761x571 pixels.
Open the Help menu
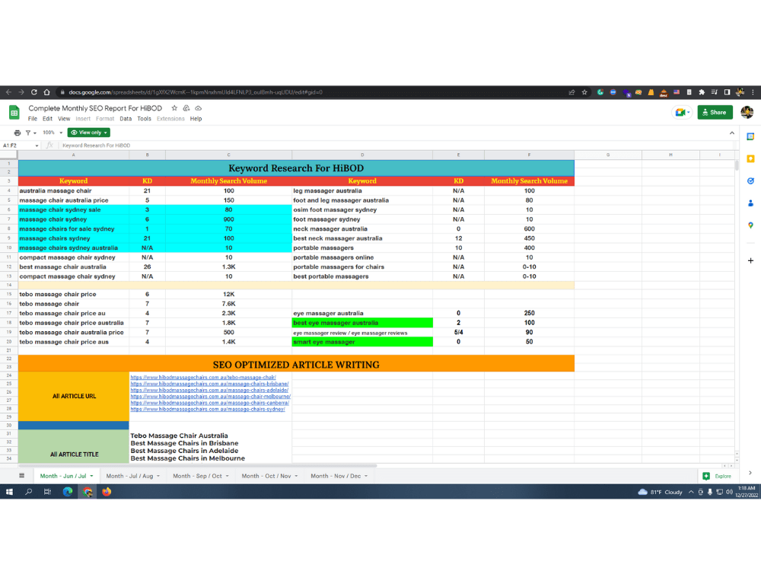point(196,119)
